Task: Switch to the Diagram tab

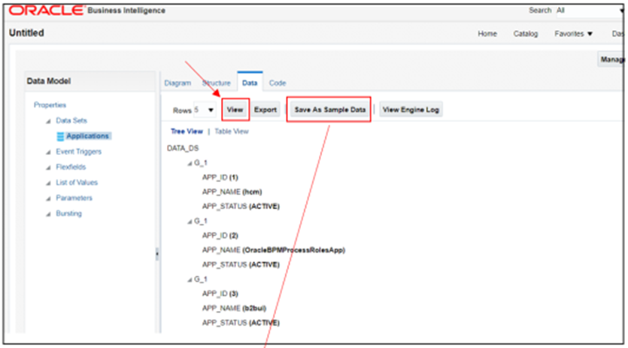Action: [x=177, y=83]
